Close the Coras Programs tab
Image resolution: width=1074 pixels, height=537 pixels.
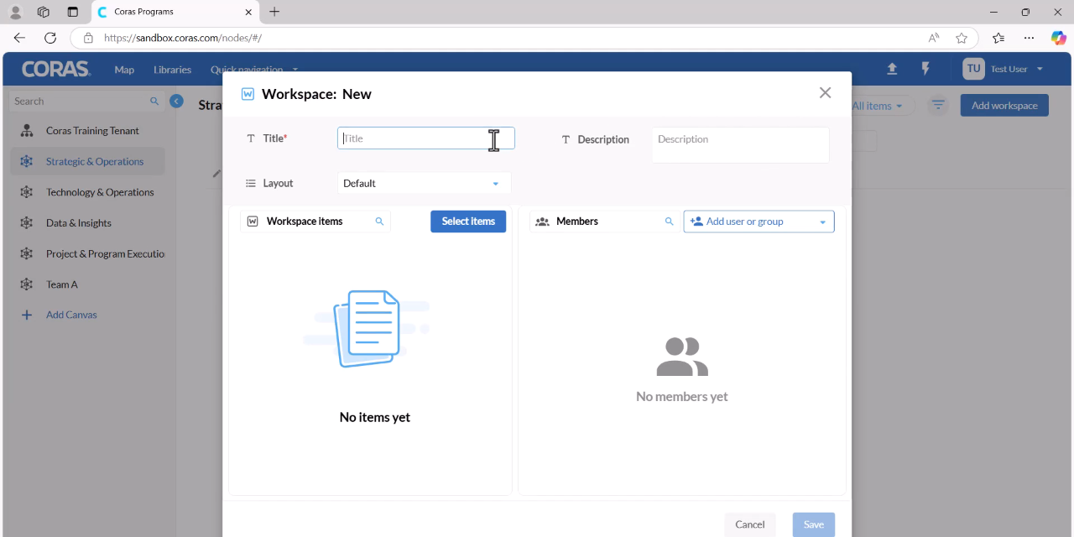click(x=248, y=12)
